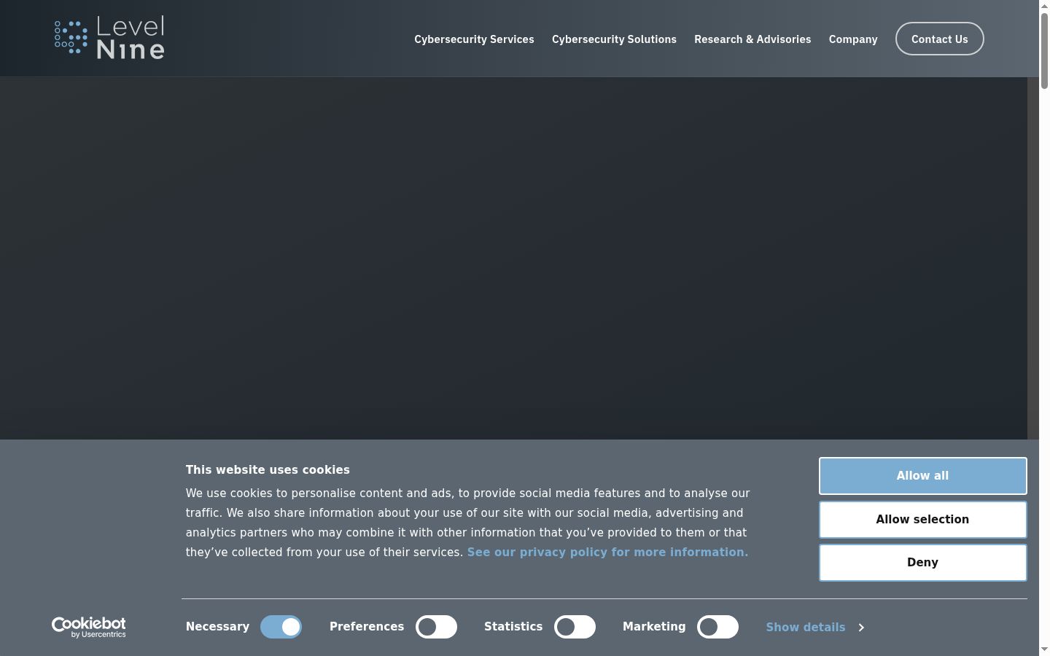Click the scrollbar down arrow
This screenshot has width=1050, height=656.
(x=1044, y=649)
